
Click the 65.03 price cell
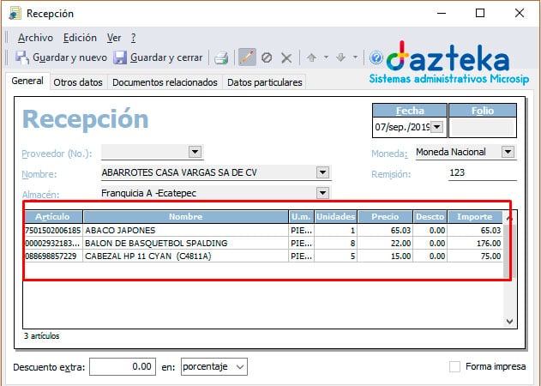click(x=385, y=230)
